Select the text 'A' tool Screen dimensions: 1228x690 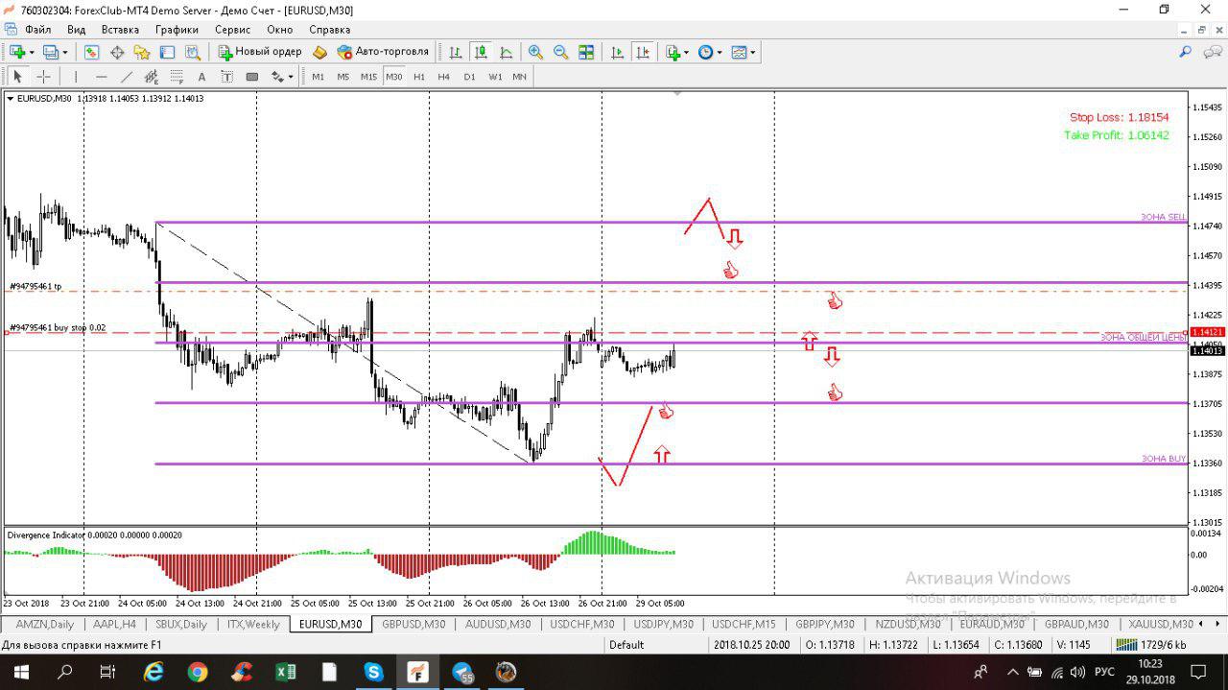click(x=201, y=77)
